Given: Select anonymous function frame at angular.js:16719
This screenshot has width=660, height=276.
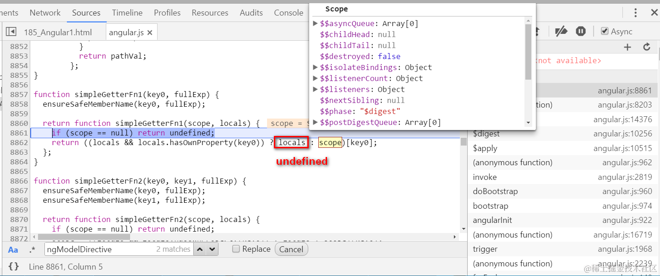Looking at the screenshot, I should (x=562, y=235).
